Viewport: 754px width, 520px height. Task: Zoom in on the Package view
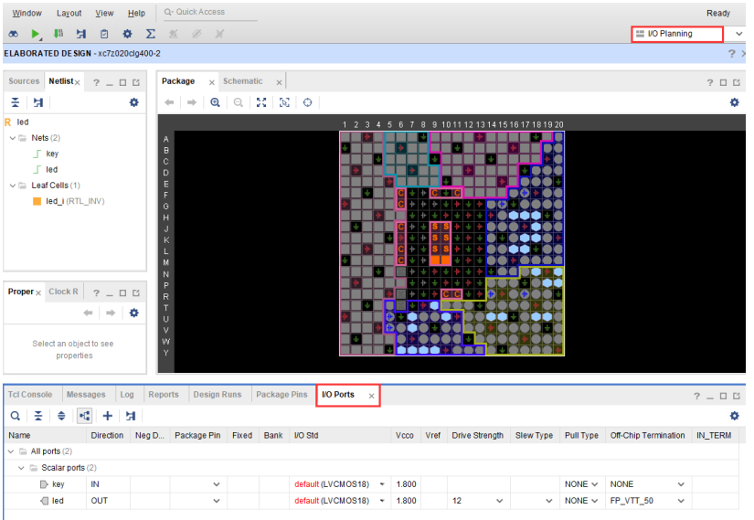[215, 102]
